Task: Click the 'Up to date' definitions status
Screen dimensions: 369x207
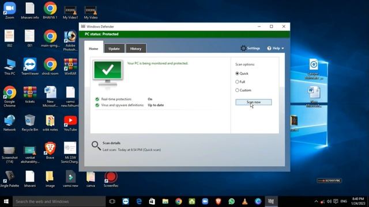Action: 156,105
